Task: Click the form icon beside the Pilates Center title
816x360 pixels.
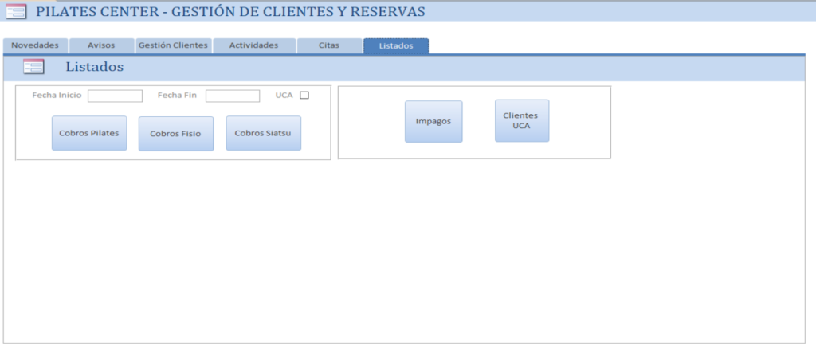Action: [x=16, y=12]
